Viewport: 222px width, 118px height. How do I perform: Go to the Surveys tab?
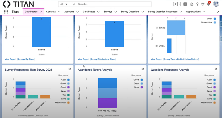108,12
